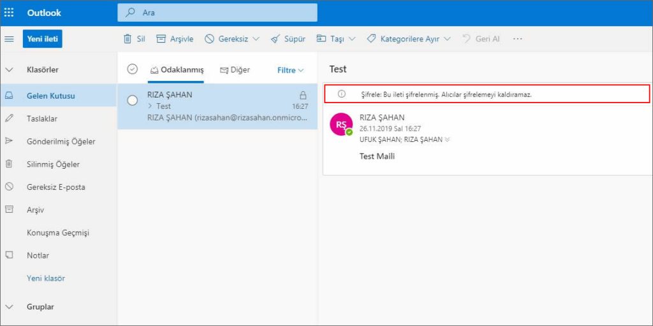Click the Gönderilmiş Öğeler send icon
This screenshot has width=653, height=326.
pyautogui.click(x=9, y=141)
